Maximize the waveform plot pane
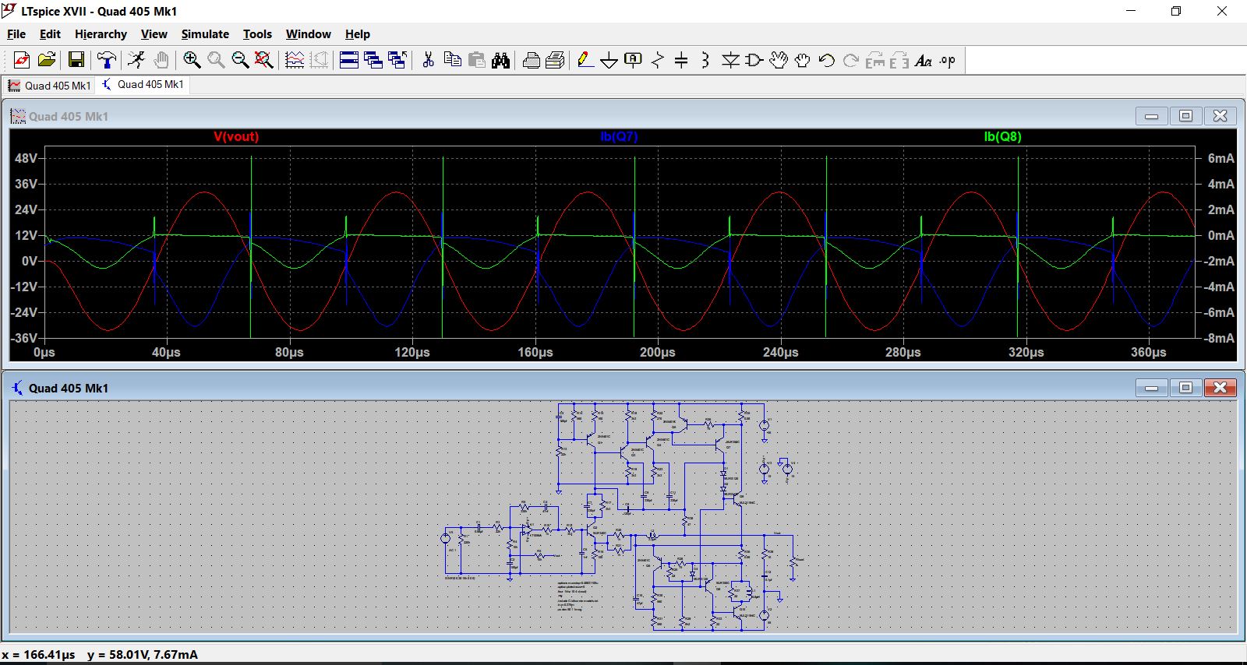1247x665 pixels. point(1185,116)
